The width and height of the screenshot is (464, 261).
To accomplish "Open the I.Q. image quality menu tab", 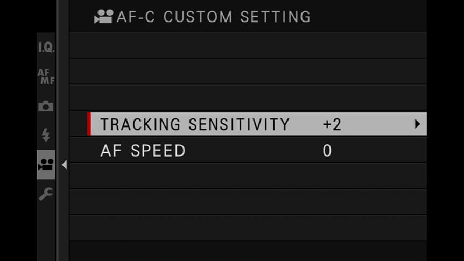I will point(46,47).
